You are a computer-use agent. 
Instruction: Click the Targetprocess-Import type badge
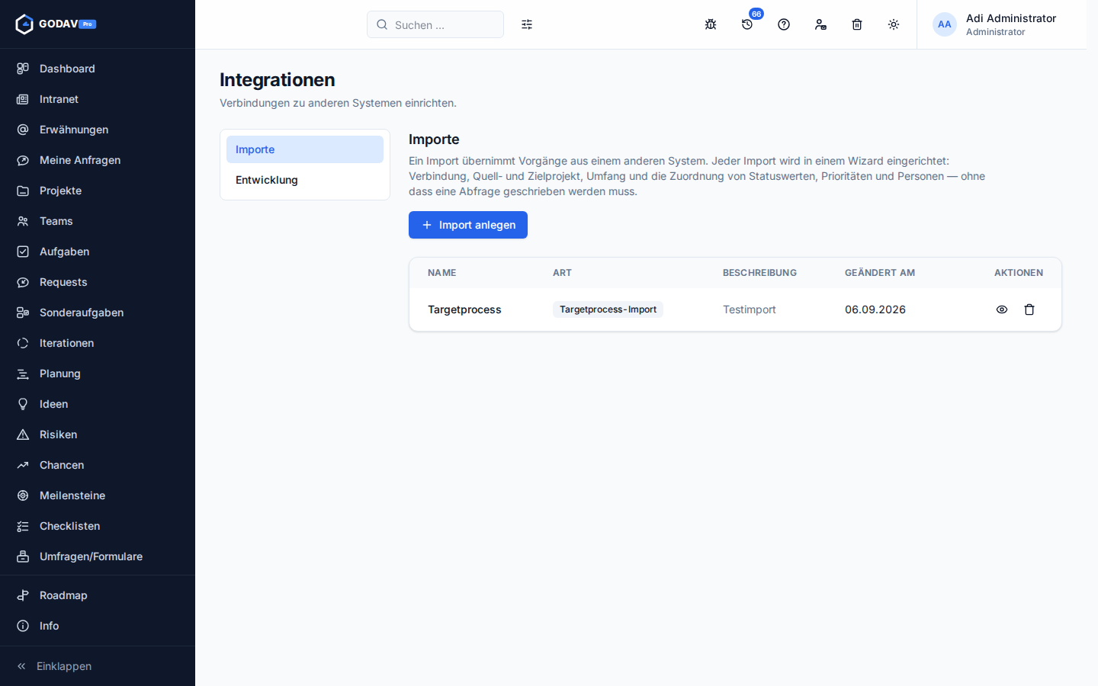tap(608, 309)
